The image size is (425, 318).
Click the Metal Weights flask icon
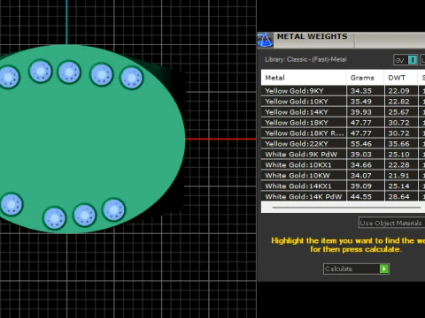point(265,40)
